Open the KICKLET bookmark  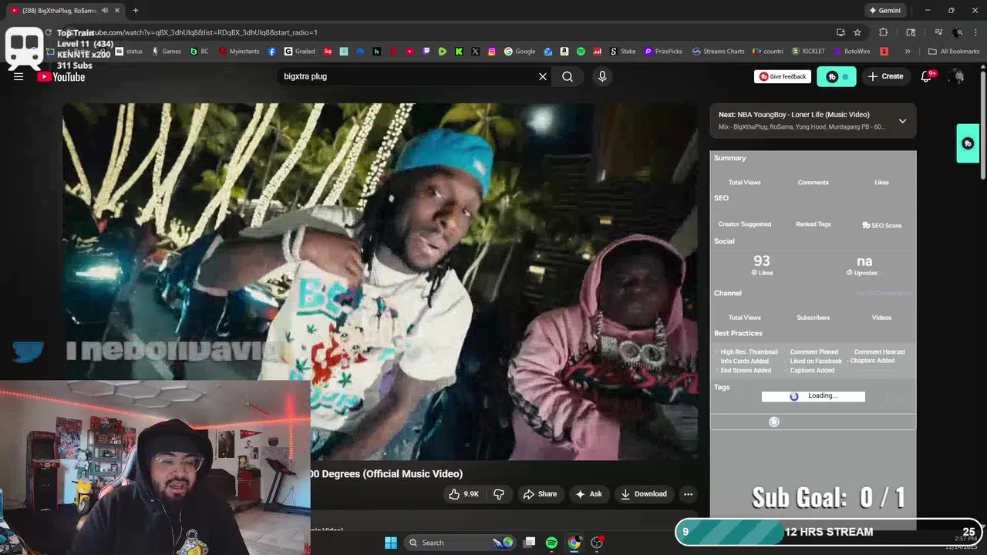click(809, 52)
